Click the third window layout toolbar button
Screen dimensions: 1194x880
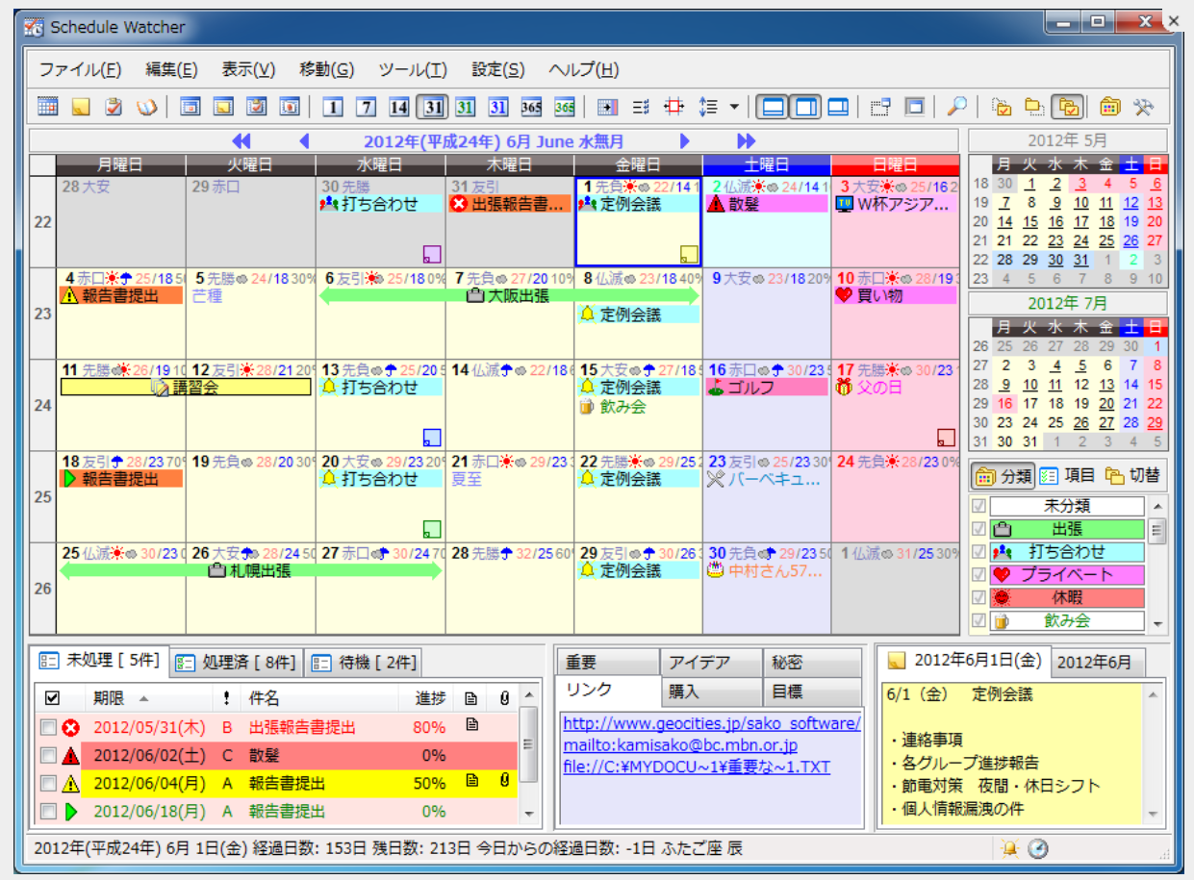click(x=838, y=107)
